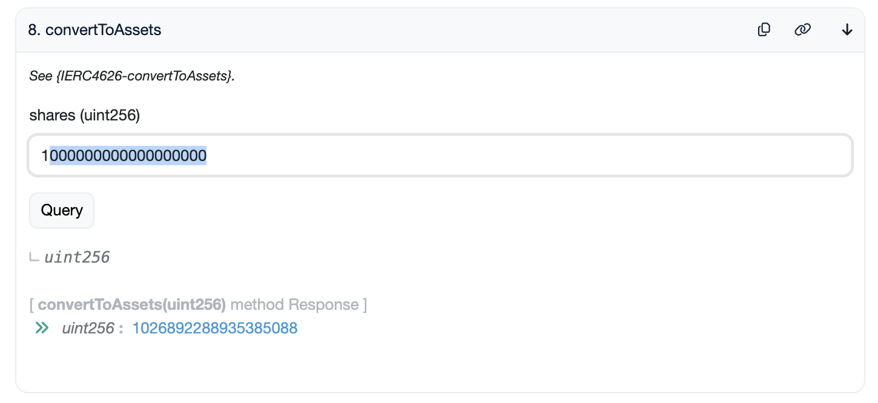The width and height of the screenshot is (878, 403).
Task: Click the opening bracket of the response line
Action: click(31, 304)
